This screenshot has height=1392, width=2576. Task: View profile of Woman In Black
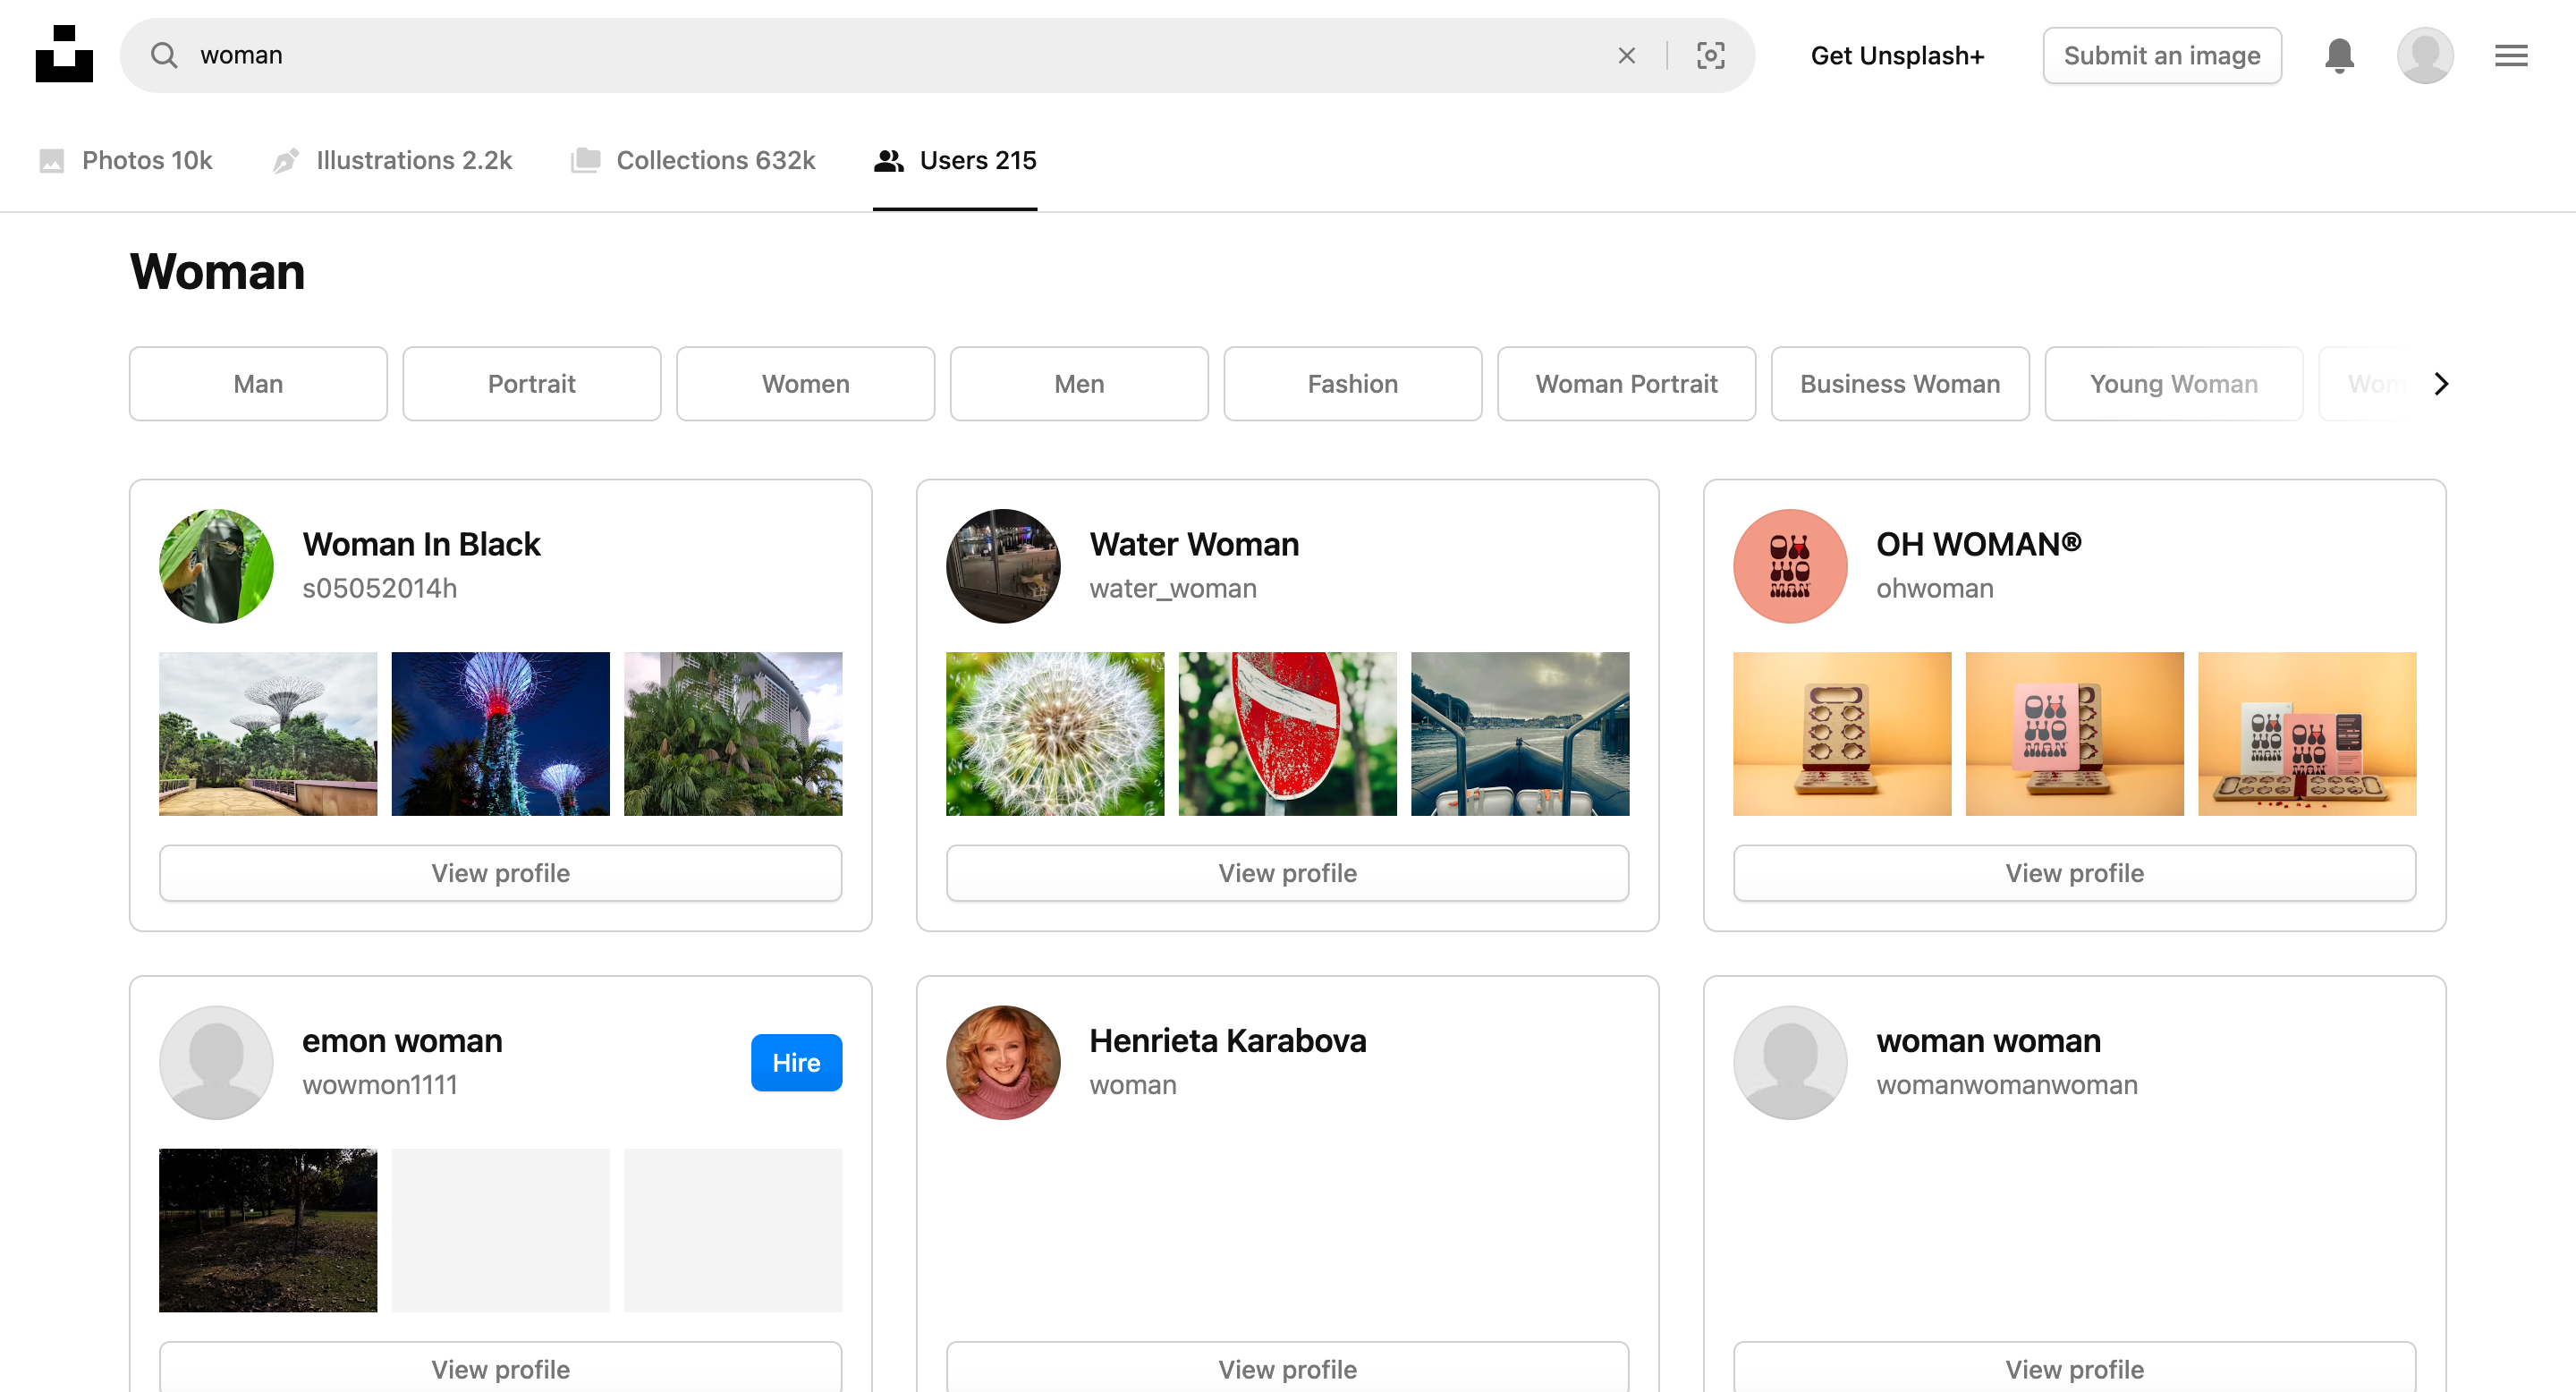[501, 873]
